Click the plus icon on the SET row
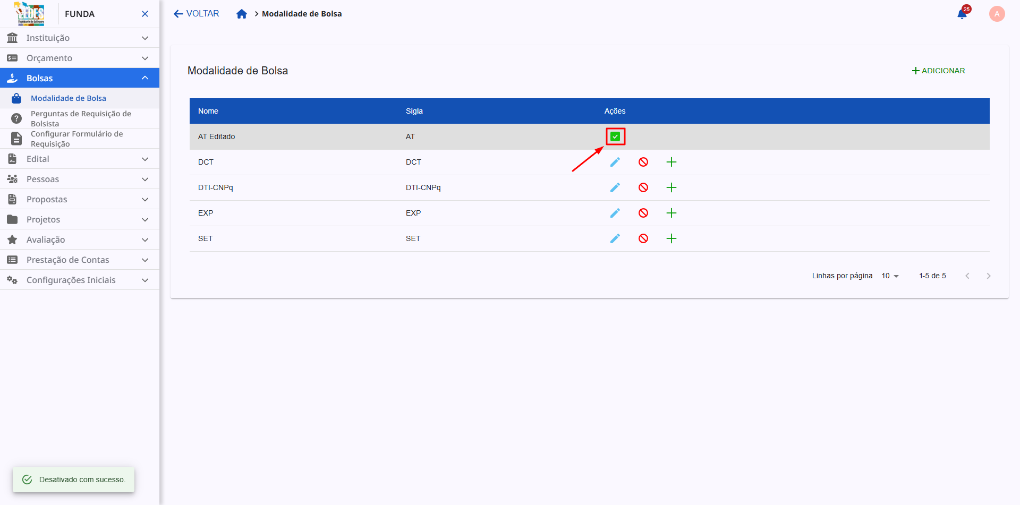Viewport: 1020px width, 505px height. [x=671, y=238]
